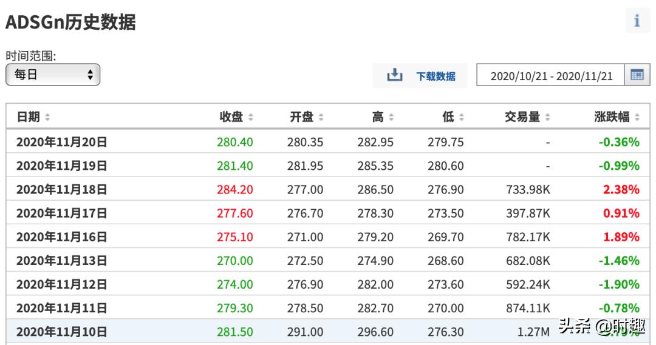656x345 pixels.
Task: Click change percentage -0.99%
Action: pos(619,166)
